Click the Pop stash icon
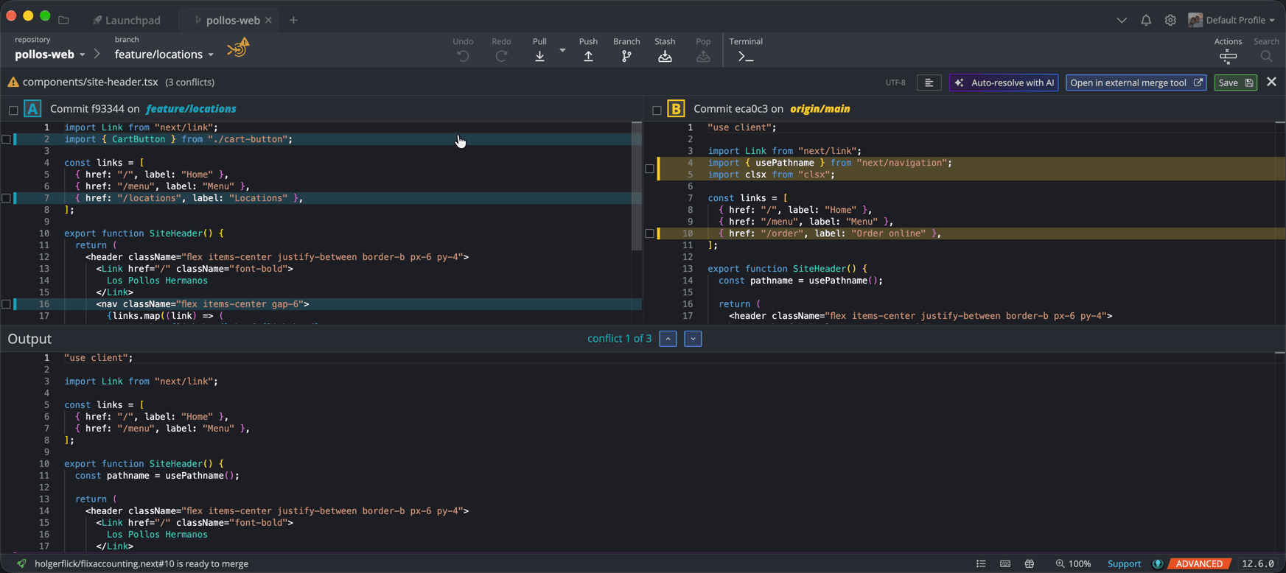This screenshot has width=1286, height=573. pos(703,56)
